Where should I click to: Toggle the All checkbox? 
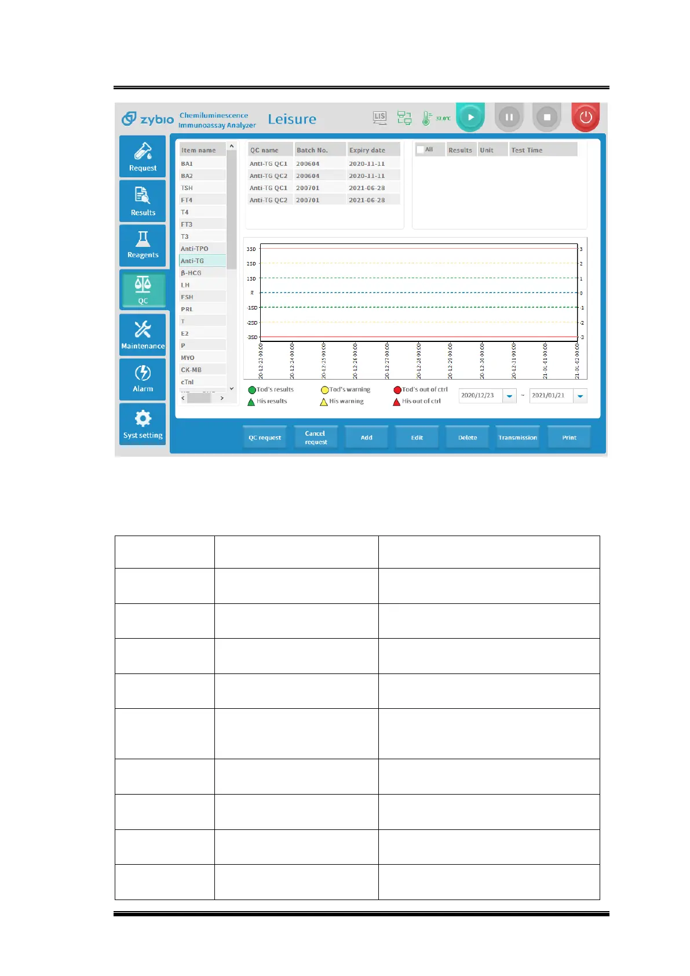(x=421, y=150)
